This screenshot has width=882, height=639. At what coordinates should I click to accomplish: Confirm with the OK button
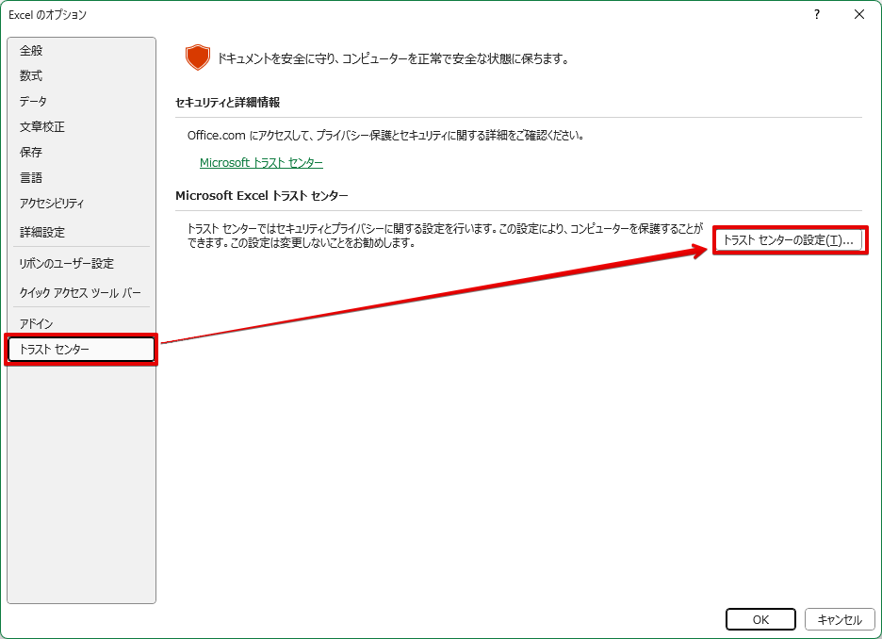pos(760,619)
